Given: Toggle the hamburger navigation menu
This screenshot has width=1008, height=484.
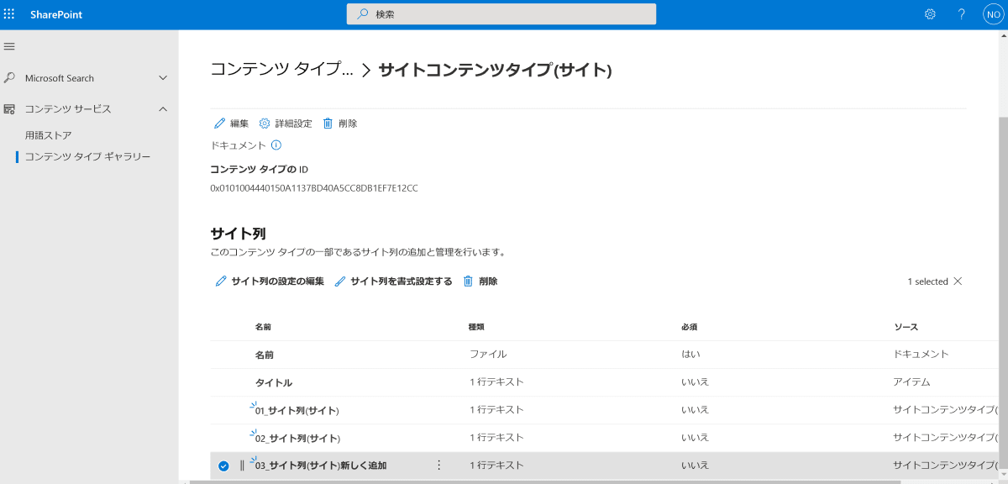Looking at the screenshot, I should (9, 46).
